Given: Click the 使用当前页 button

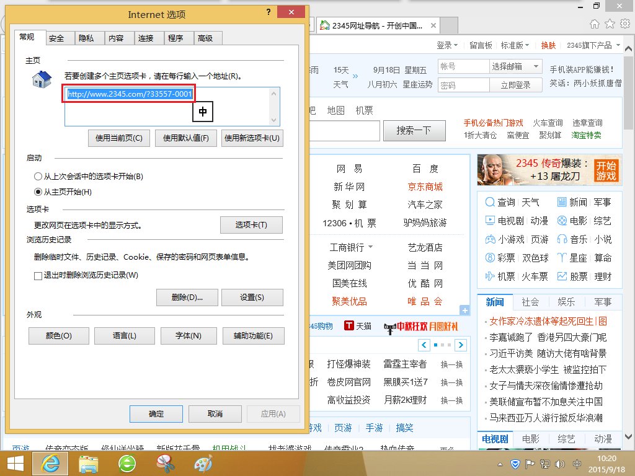Looking at the screenshot, I should 119,138.
